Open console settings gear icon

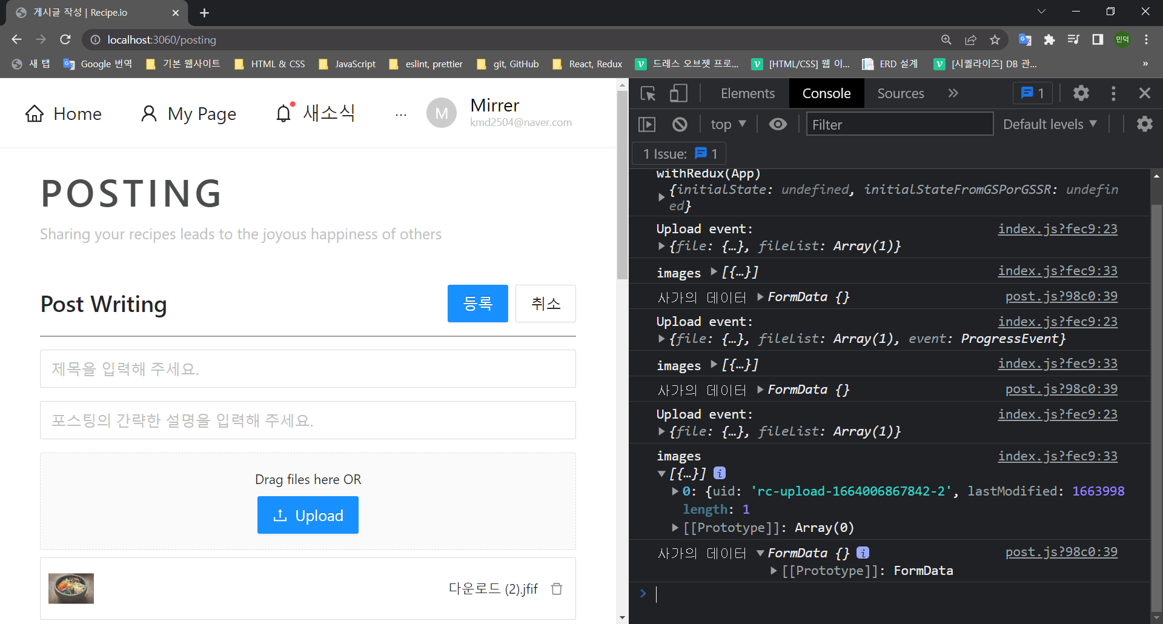tap(1145, 124)
